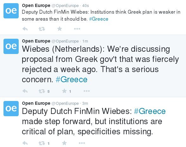This screenshot has width=186, height=147.
Task: Click the oe avatar on the 1m tweet
Action: pyautogui.click(x=11, y=46)
